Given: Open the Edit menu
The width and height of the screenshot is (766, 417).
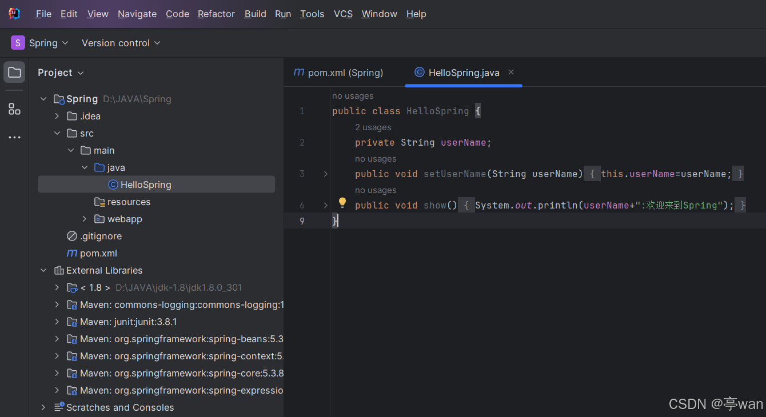Looking at the screenshot, I should 69,14.
